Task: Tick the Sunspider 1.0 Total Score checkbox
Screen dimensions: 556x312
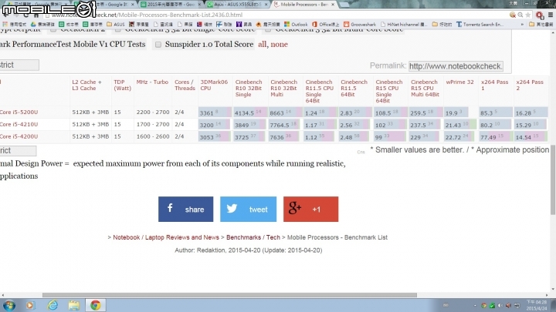Action: [x=158, y=45]
